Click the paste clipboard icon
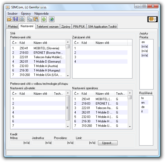 (x=36, y=19)
